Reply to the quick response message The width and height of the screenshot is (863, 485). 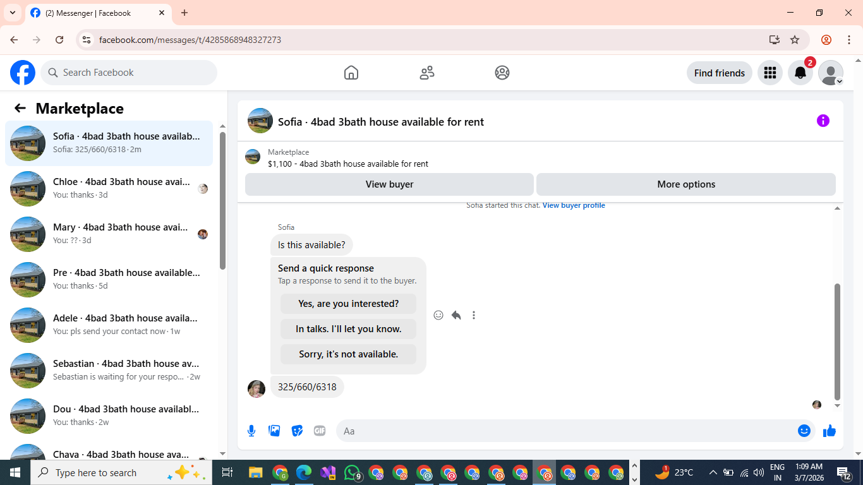pos(456,315)
